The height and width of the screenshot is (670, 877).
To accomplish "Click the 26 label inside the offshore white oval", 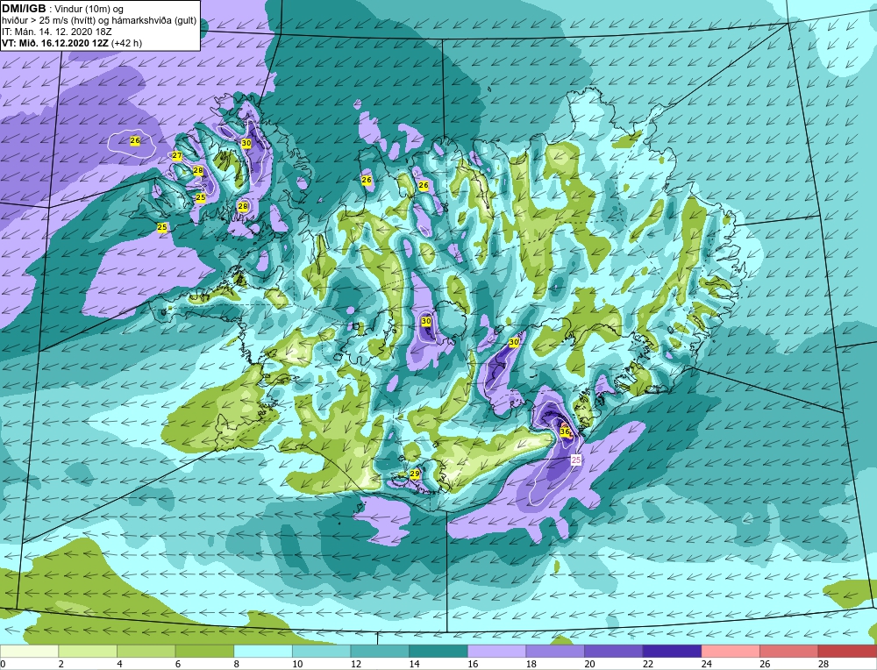I will (135, 141).
